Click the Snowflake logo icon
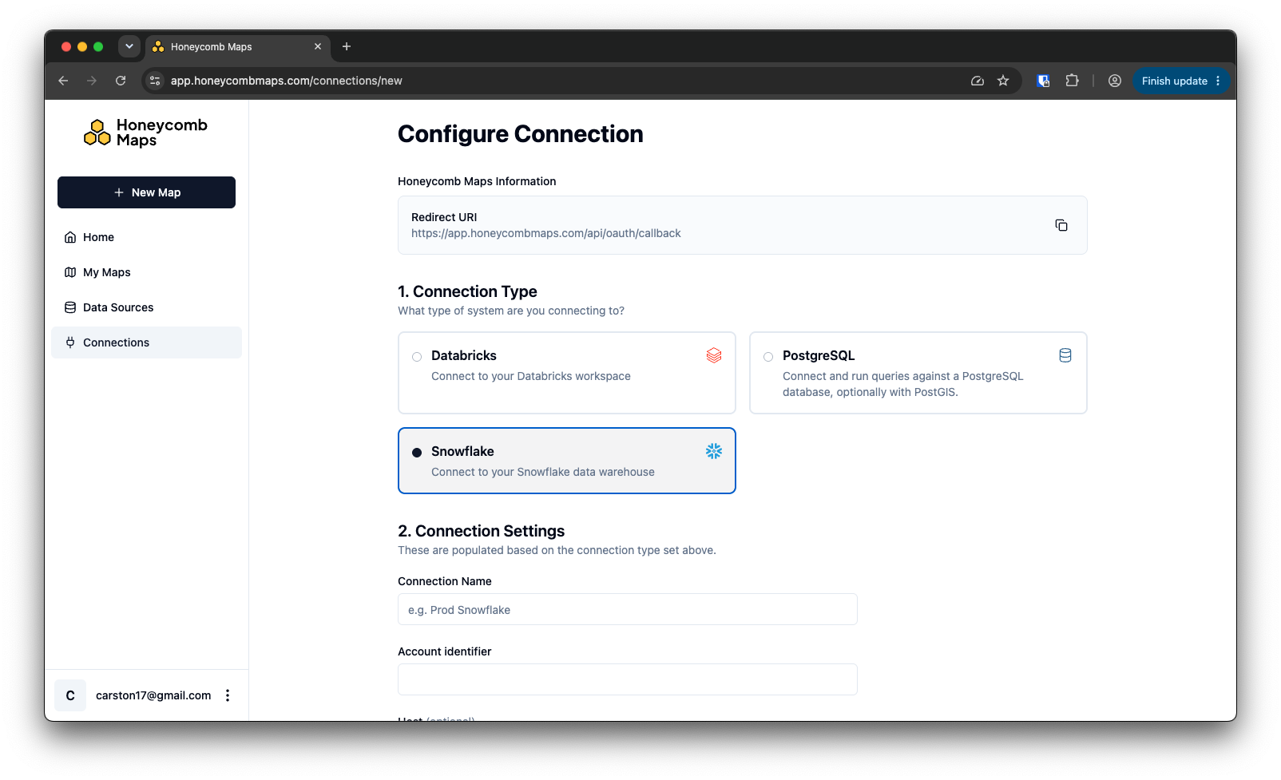The height and width of the screenshot is (780, 1281). pyautogui.click(x=714, y=451)
